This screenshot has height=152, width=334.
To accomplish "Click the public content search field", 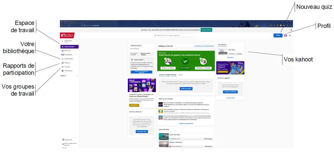I will [x=174, y=35].
